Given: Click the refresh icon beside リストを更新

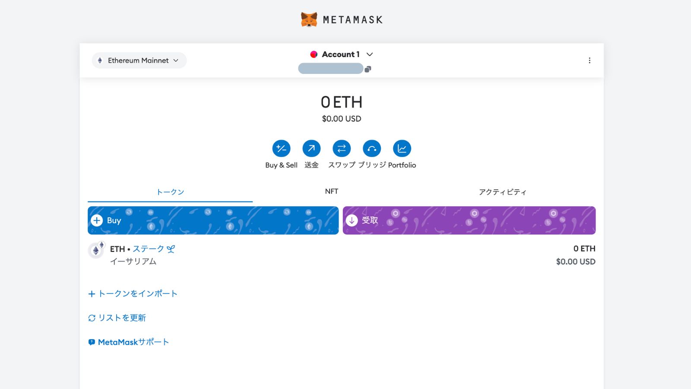Looking at the screenshot, I should pyautogui.click(x=92, y=318).
